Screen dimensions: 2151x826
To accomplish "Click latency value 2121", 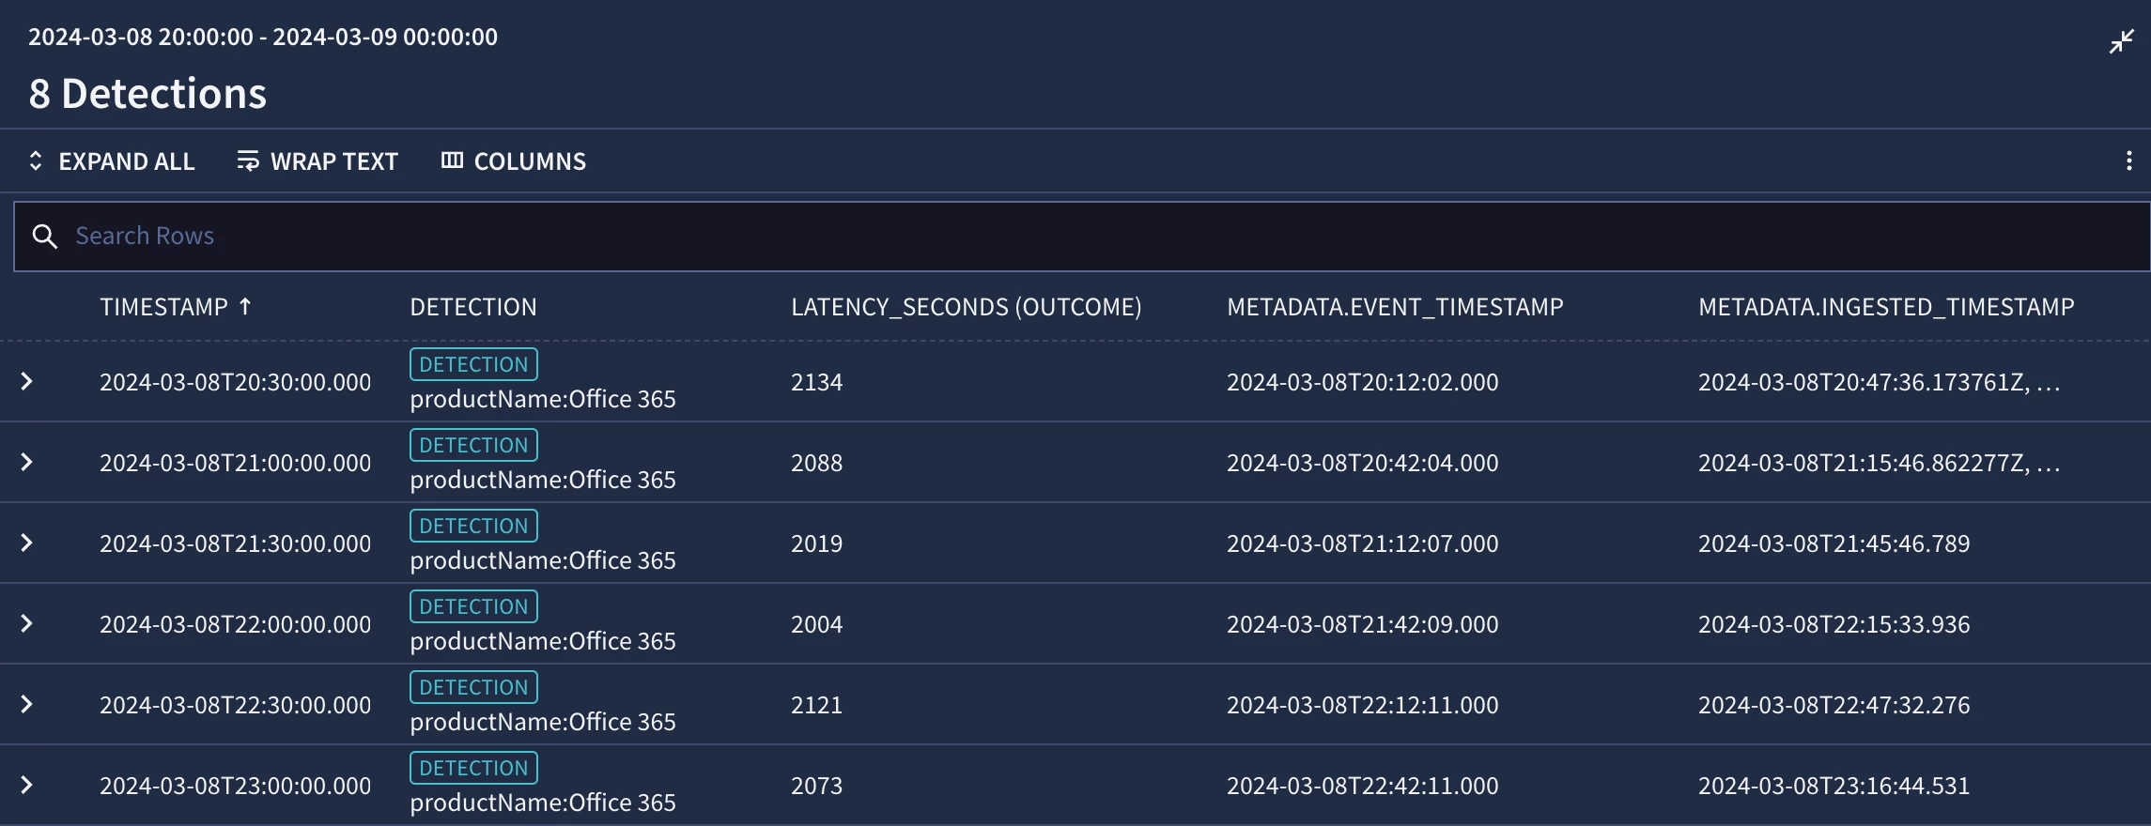I will point(816,705).
